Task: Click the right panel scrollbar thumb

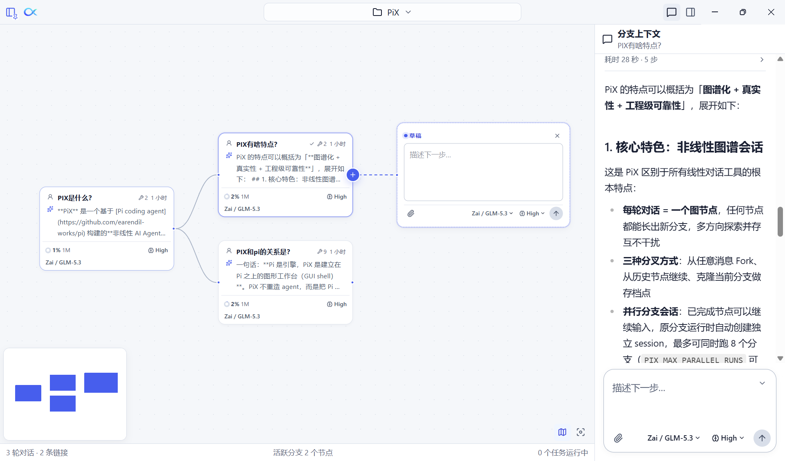Action: coord(780,222)
